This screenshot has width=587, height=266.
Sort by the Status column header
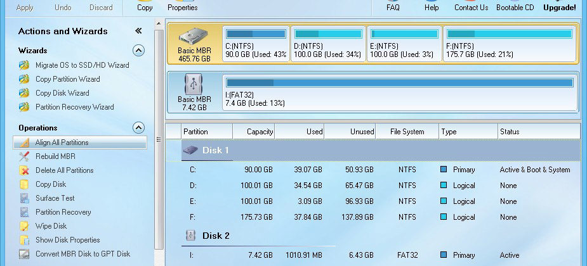tap(539, 132)
